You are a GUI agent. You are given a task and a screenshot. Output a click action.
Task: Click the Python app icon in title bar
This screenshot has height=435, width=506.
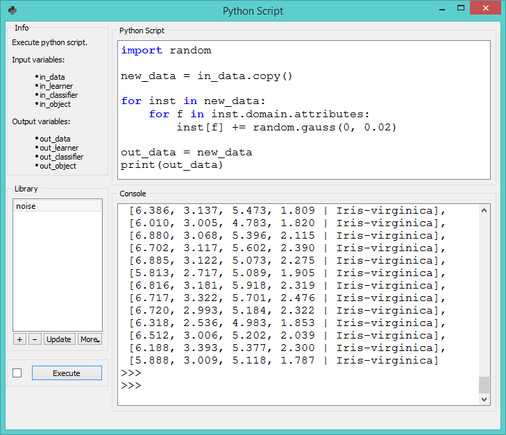[12, 10]
